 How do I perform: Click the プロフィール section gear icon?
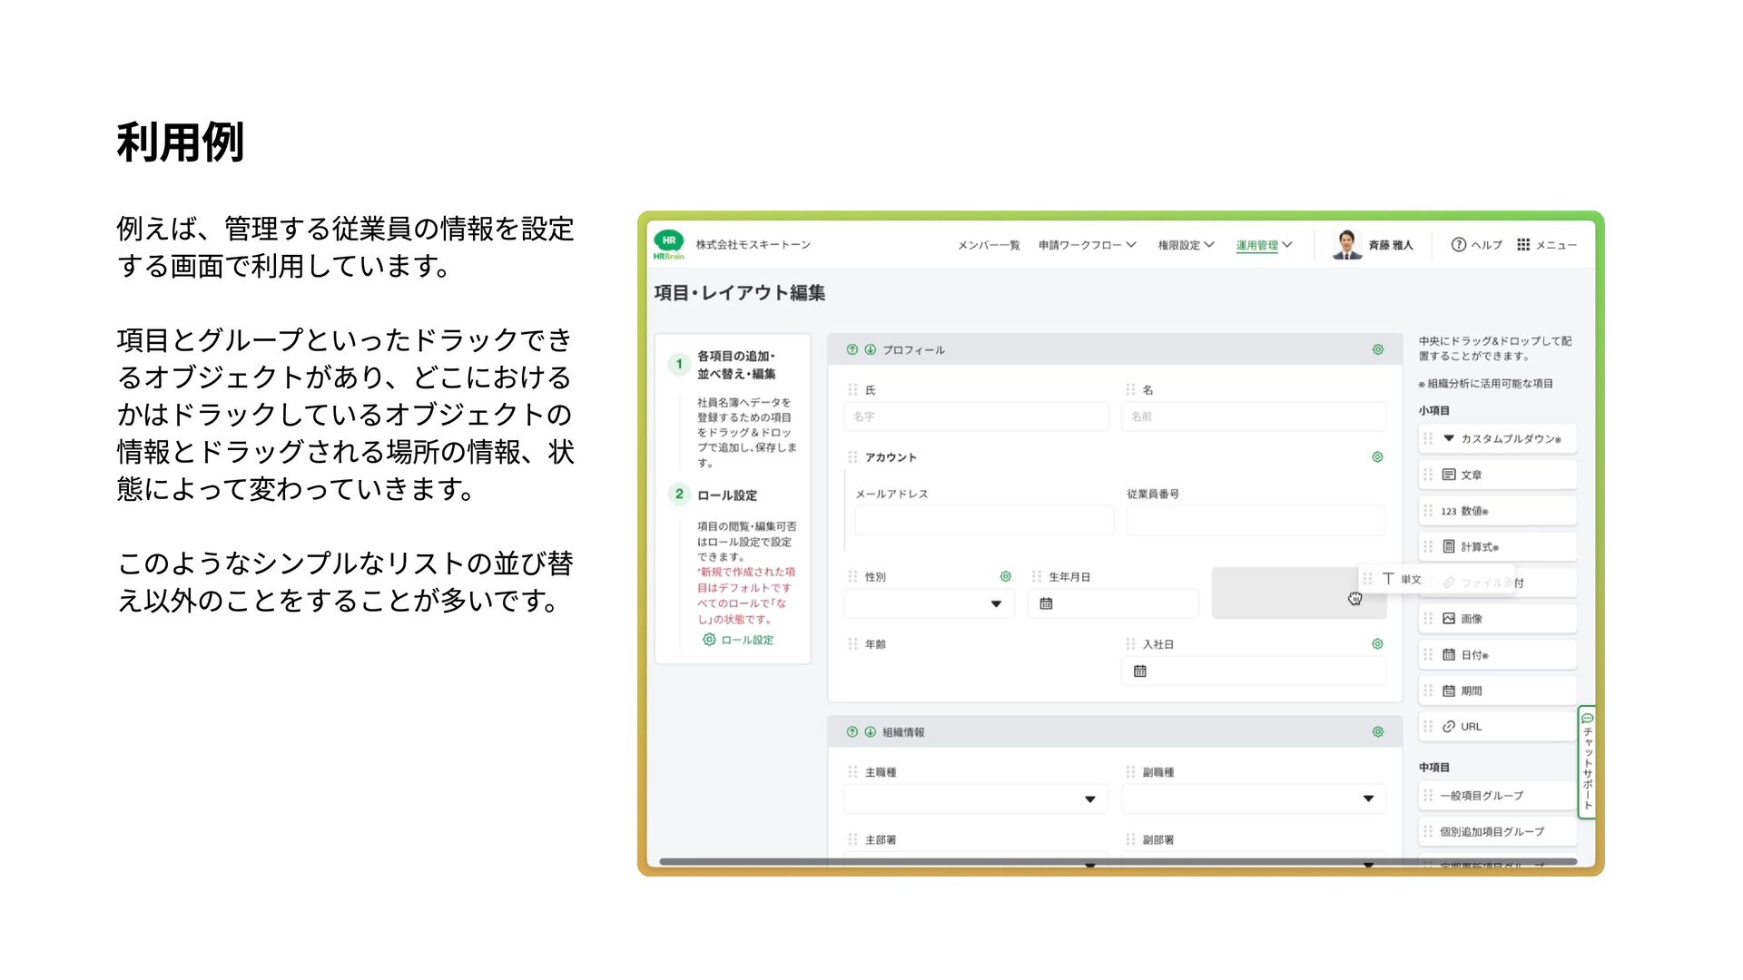pos(1377,349)
